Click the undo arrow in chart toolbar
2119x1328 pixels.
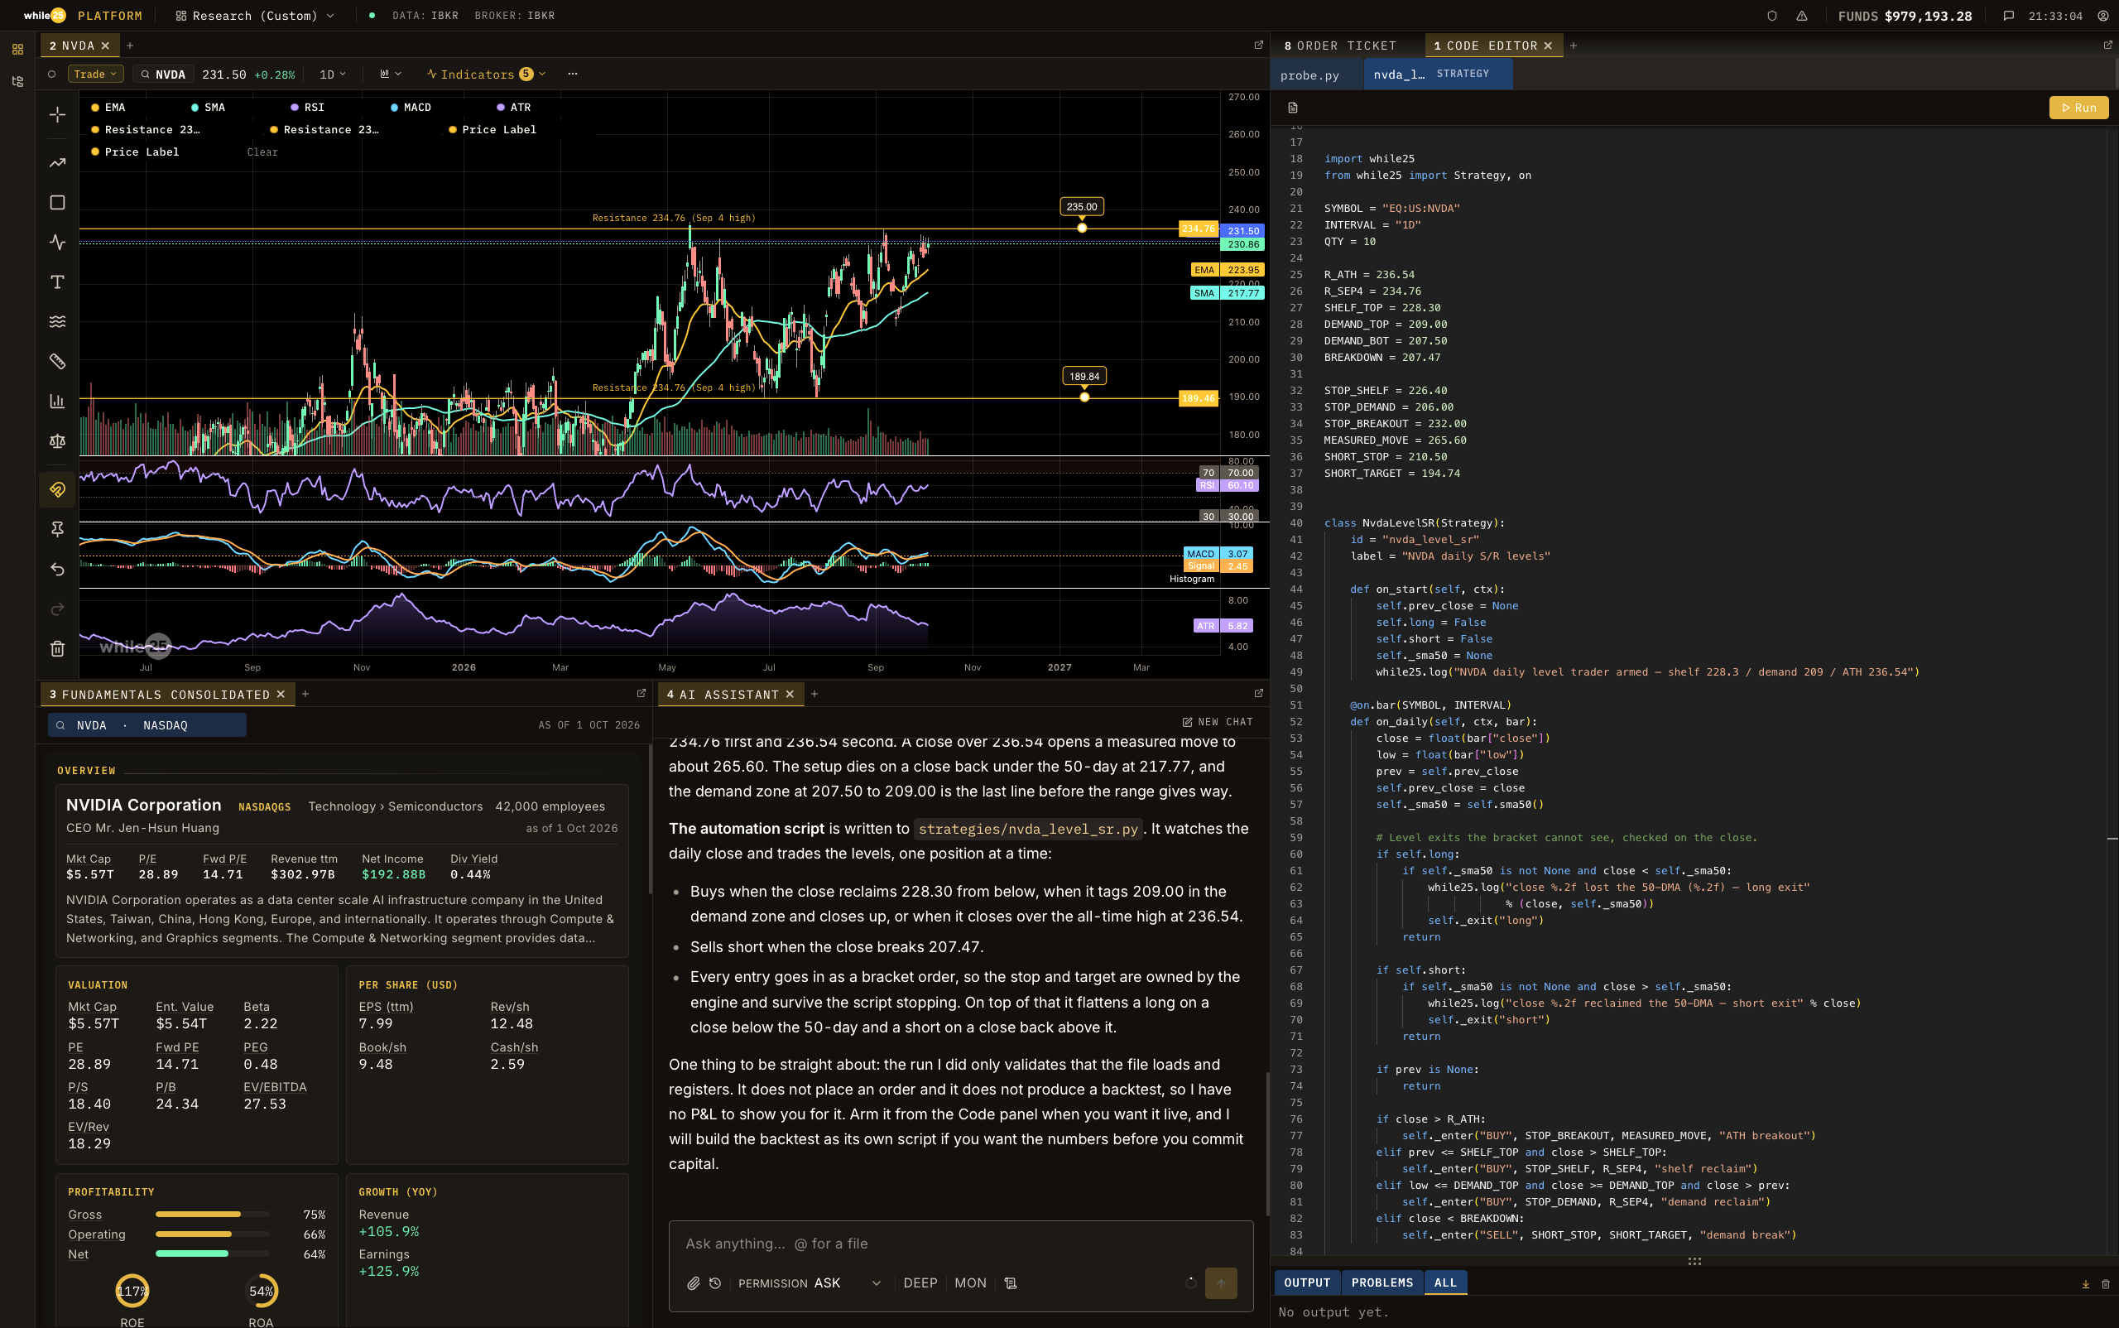tap(57, 569)
